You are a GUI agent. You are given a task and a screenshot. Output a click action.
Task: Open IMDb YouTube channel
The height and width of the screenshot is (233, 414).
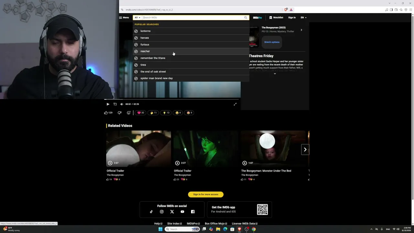(182, 212)
